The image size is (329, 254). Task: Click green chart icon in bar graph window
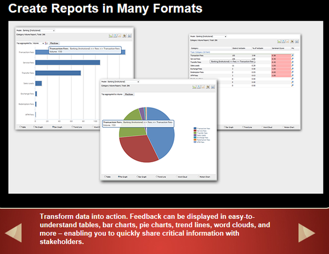[111, 36]
